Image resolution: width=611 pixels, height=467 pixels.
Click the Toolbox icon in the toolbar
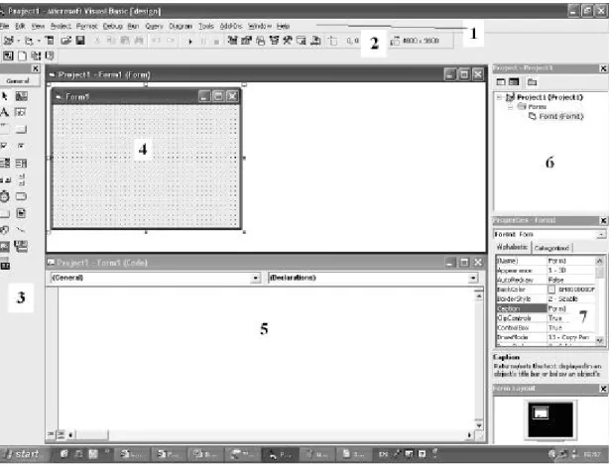tap(288, 41)
